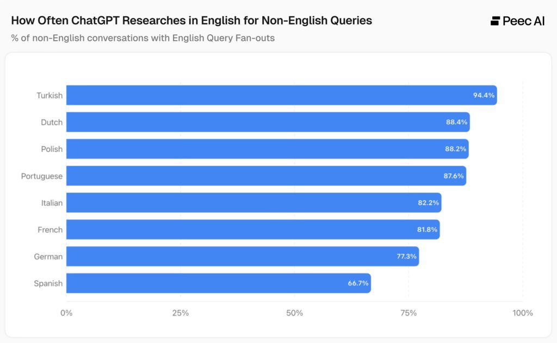
Task: Click the 100% x-axis tick label
Action: [x=523, y=313]
